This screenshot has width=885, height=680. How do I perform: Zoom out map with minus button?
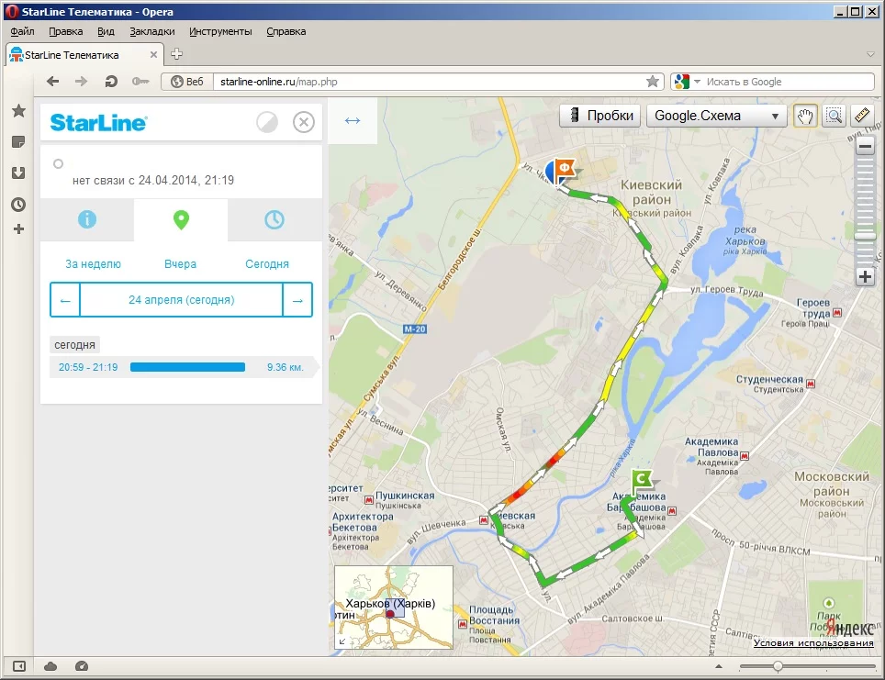tap(865, 147)
